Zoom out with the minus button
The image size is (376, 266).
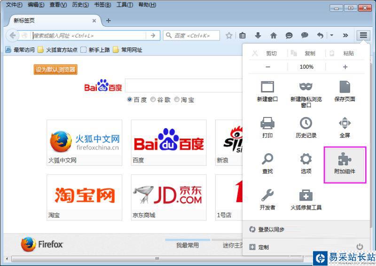[x=268, y=67]
